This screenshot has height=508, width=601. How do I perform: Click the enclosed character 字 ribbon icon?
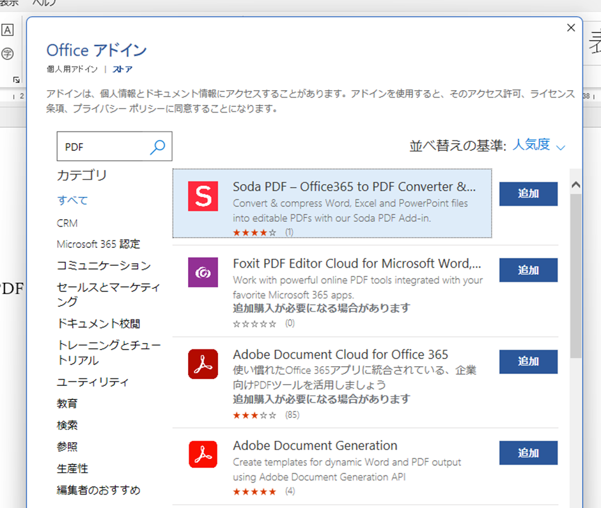pyautogui.click(x=7, y=54)
